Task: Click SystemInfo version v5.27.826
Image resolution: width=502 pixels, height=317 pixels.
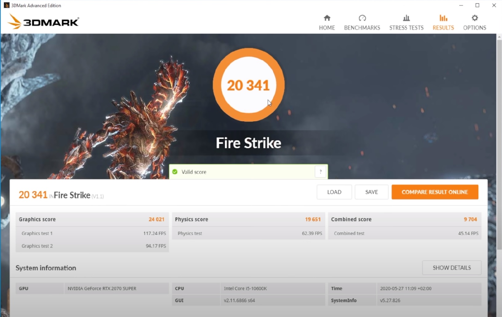Action: (390, 300)
